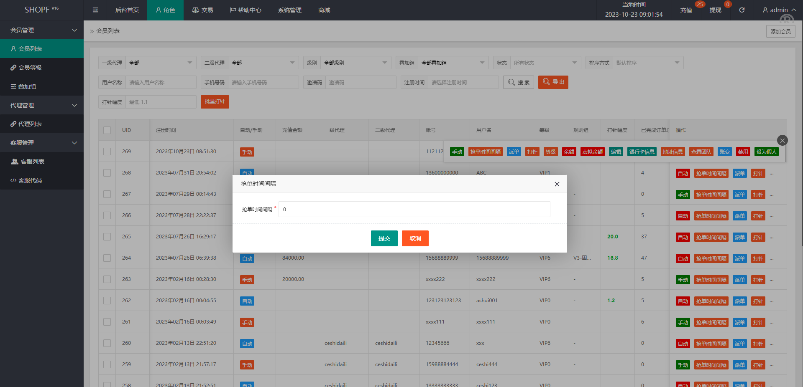
Task: Click the 取消 button in dialog
Action: click(x=415, y=238)
